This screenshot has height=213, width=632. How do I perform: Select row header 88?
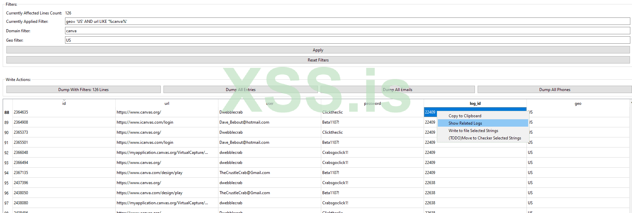[7, 112]
